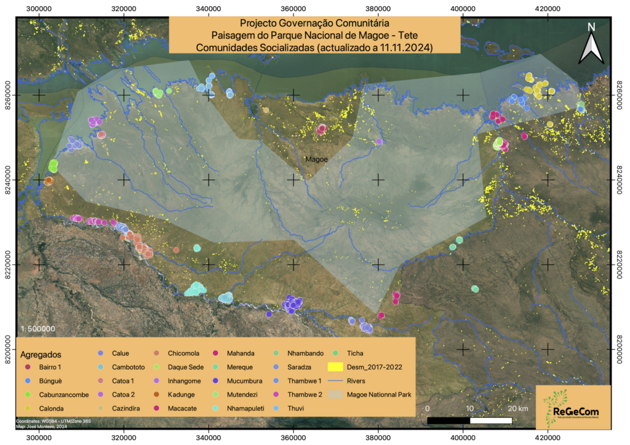Viewport: 630px width, 445px height.
Task: Click the 'Catoa 1' legend entry
Action: (x=116, y=381)
